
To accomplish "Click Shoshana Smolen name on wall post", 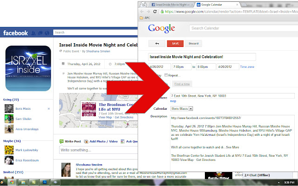I will click(89, 165).
